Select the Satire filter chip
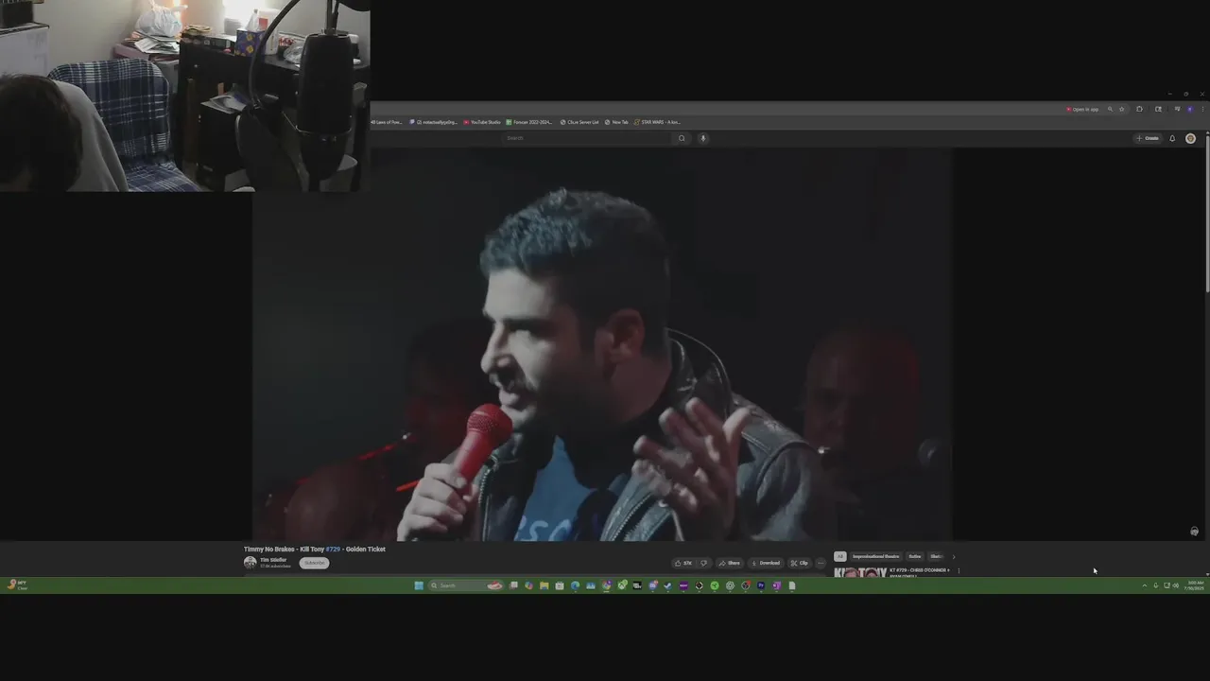 (x=915, y=556)
